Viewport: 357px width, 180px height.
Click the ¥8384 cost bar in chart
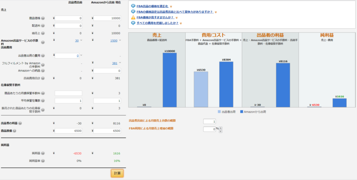226,84
